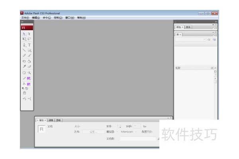Image resolution: width=239 pixels, height=159 pixels.
Task: Select the Pencil tool
Action: coord(24,55)
